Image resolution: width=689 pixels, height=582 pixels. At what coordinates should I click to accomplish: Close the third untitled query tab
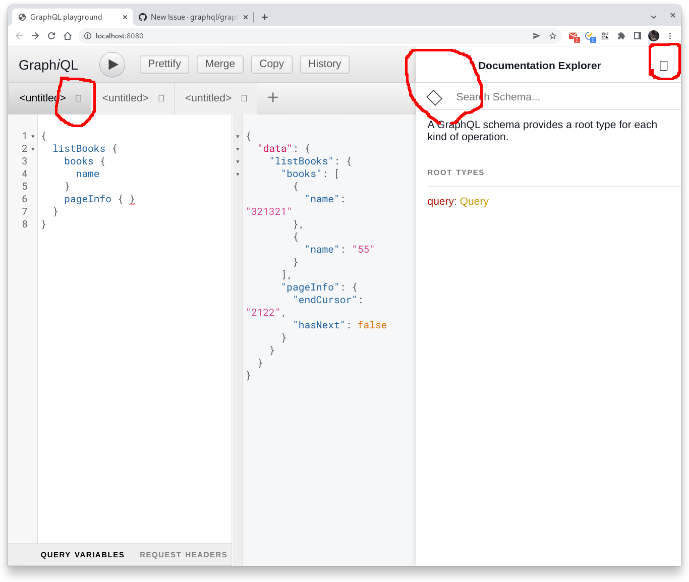244,98
